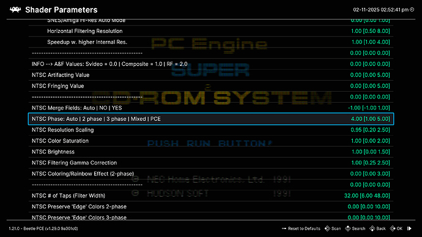Select Horizontal Filtering Resolution parameter

pos(211,31)
